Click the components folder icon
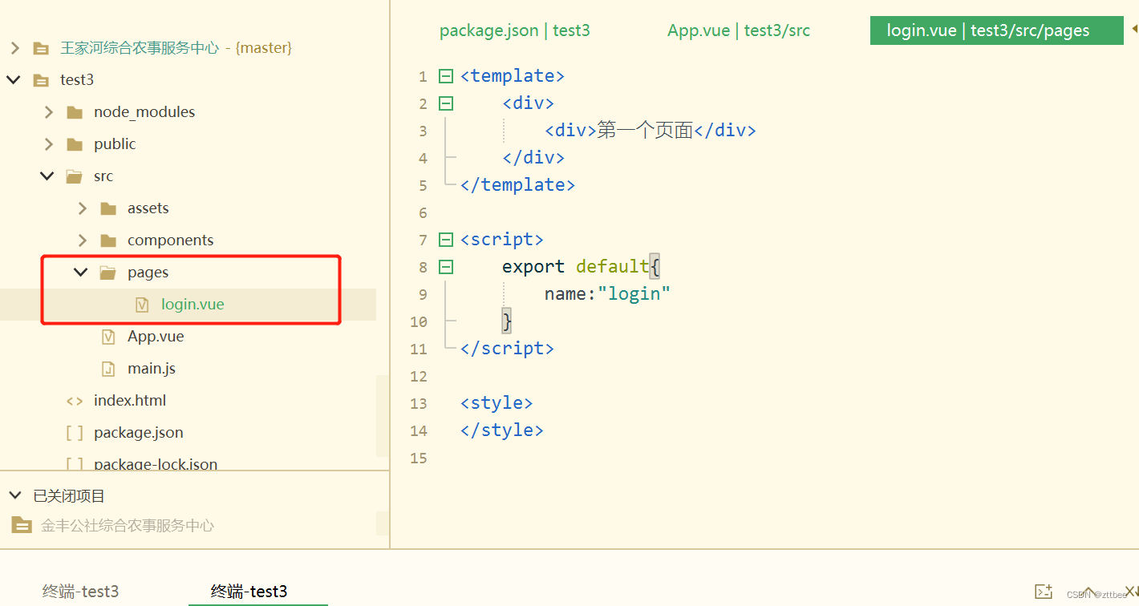Image resolution: width=1139 pixels, height=606 pixels. coord(108,240)
